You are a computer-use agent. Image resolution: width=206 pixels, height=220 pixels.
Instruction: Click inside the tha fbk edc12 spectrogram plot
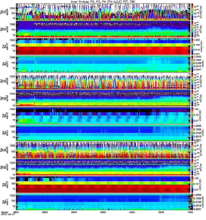[x=103, y=46]
